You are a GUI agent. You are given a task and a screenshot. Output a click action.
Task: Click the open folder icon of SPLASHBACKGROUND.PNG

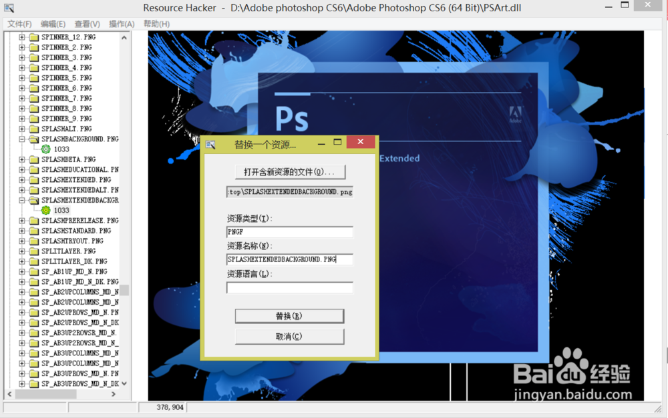34,139
